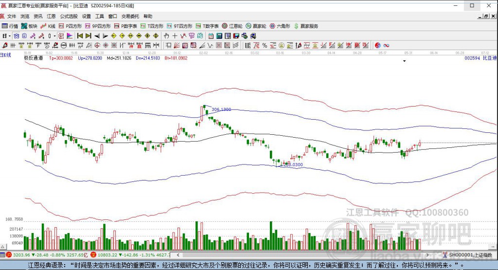Screen dimensions: 498x270
Task: Open 赢家服务 with dollar icon
Action: coord(306,26)
